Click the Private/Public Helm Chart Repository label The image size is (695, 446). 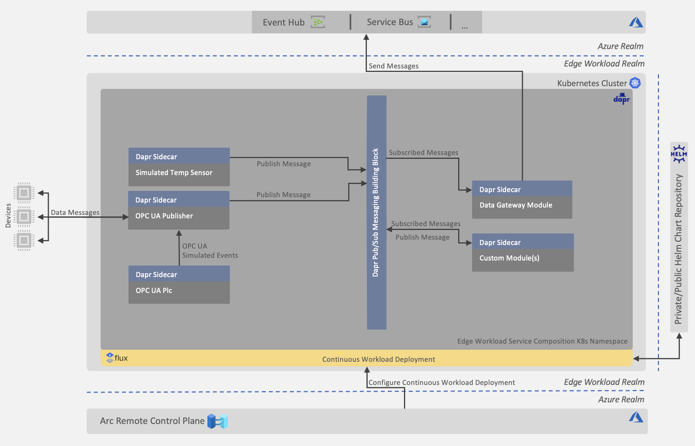pyautogui.click(x=678, y=249)
